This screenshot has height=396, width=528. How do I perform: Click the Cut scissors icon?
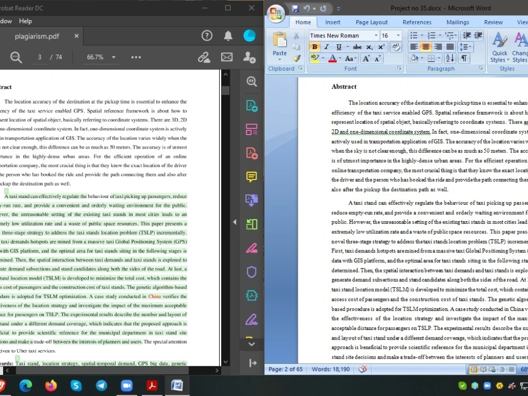[296, 36]
